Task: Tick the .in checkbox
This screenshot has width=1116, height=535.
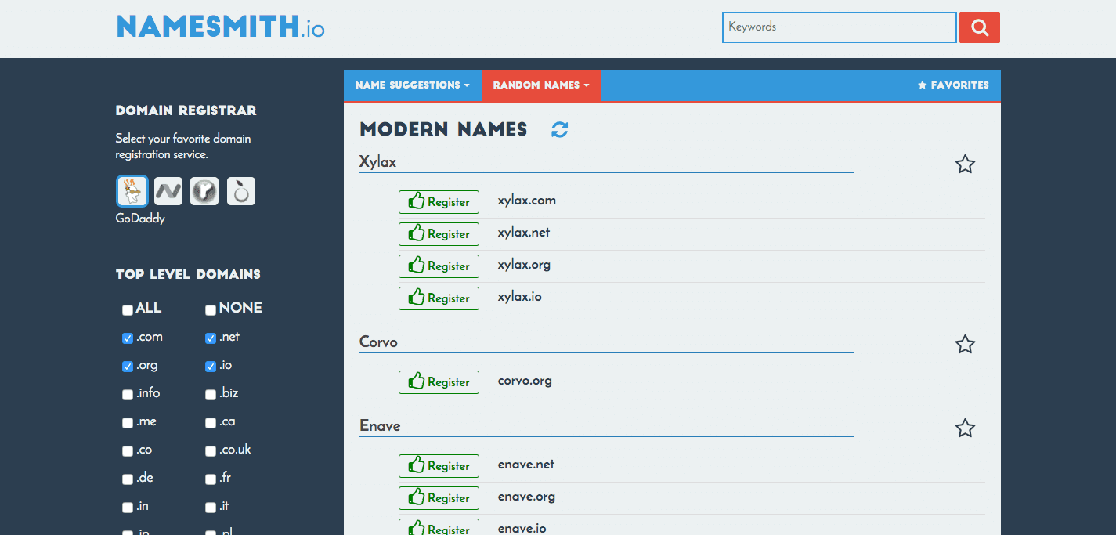Action: (x=128, y=508)
